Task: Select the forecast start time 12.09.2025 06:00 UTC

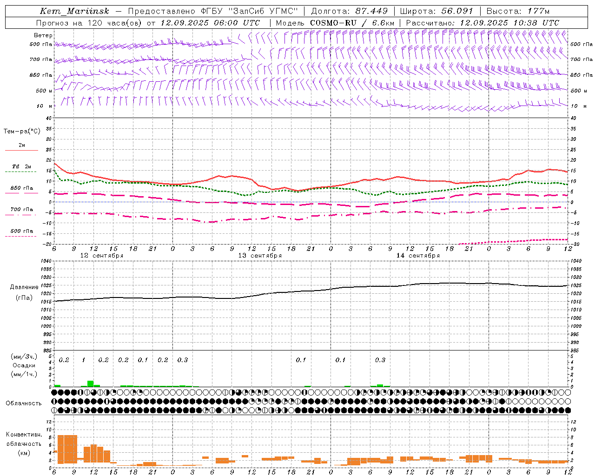Action: [x=210, y=23]
